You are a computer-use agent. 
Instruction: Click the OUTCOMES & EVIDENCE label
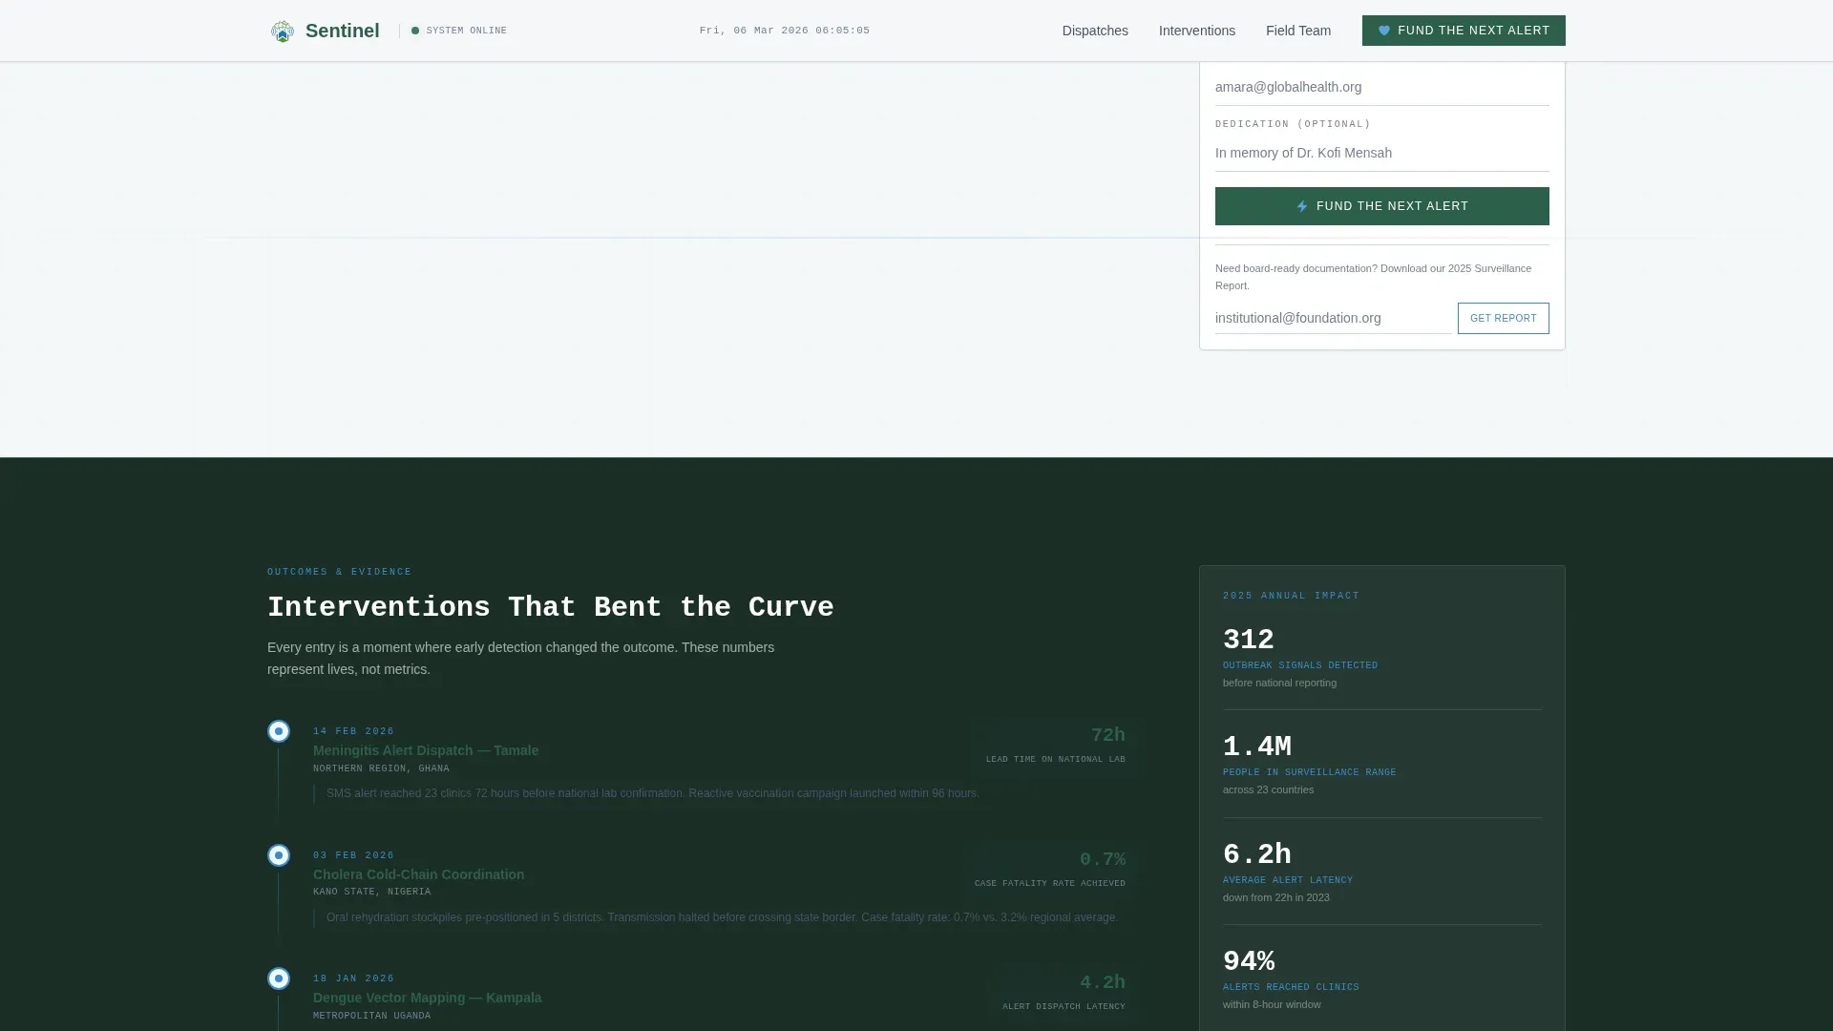click(340, 572)
